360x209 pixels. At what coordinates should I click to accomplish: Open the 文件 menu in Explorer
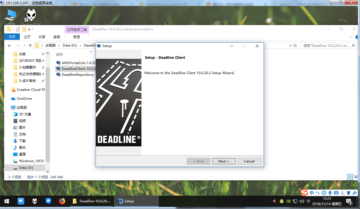coord(12,37)
